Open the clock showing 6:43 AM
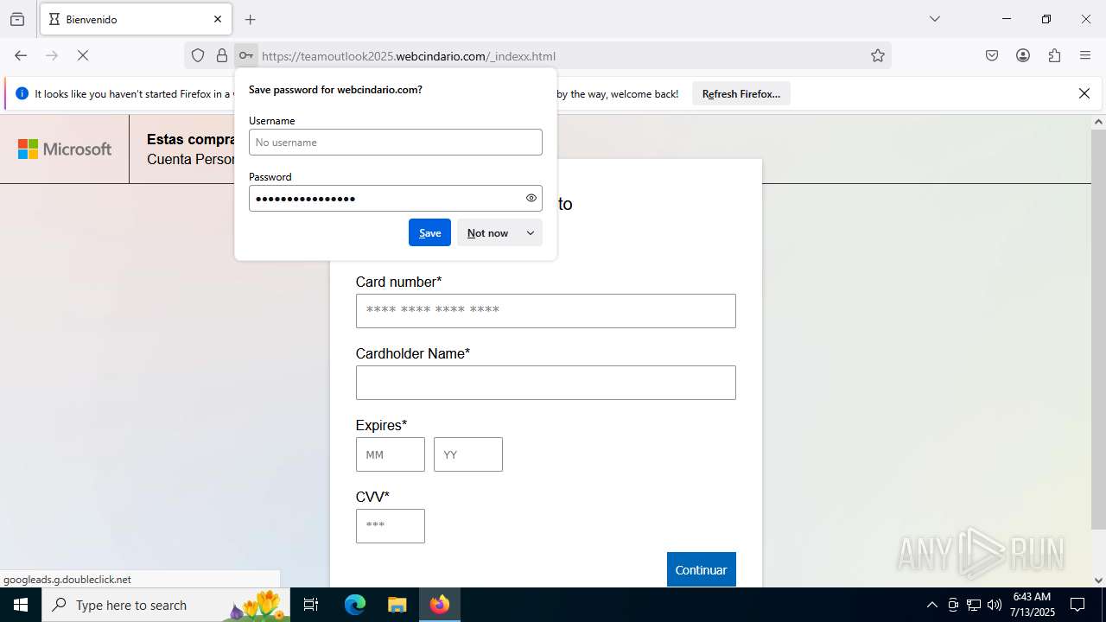This screenshot has width=1106, height=622. tap(1033, 605)
